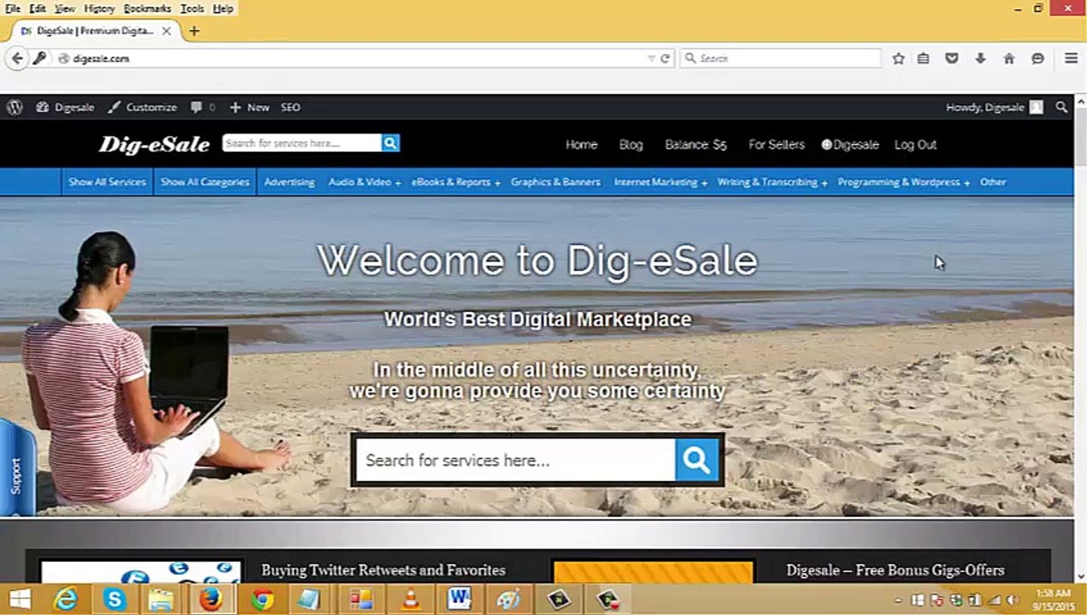The image size is (1087, 615).
Task: Click the Home navigation link
Action: [581, 144]
